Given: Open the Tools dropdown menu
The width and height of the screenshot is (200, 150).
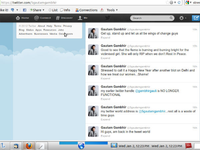Looking at the screenshot, I should pyautogui.click(x=112, y=10).
